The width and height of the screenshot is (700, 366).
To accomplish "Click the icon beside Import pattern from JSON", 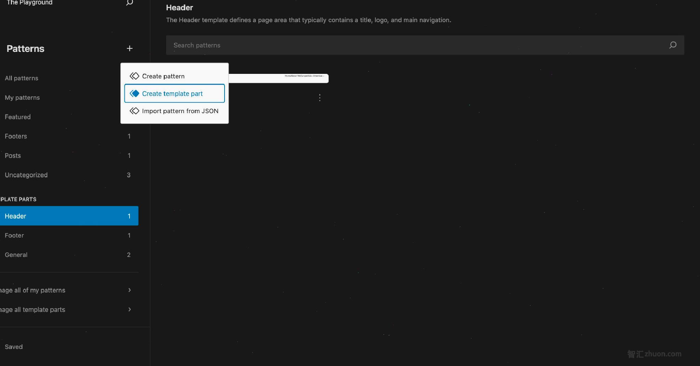I will (134, 111).
